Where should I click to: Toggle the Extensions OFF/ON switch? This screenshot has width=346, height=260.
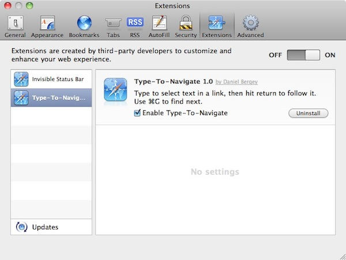pyautogui.click(x=303, y=55)
